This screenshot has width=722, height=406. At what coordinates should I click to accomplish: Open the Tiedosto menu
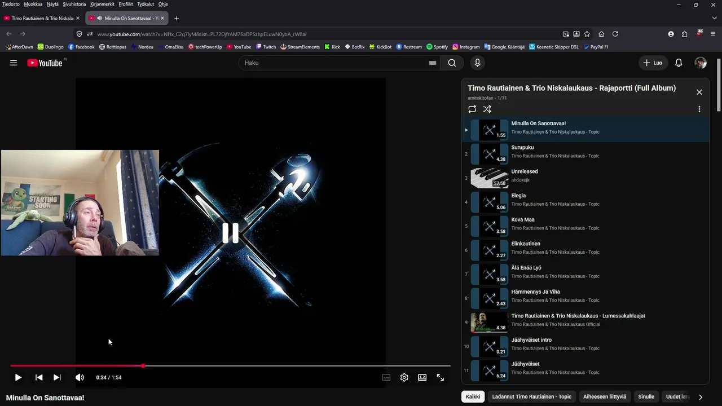coord(11,4)
